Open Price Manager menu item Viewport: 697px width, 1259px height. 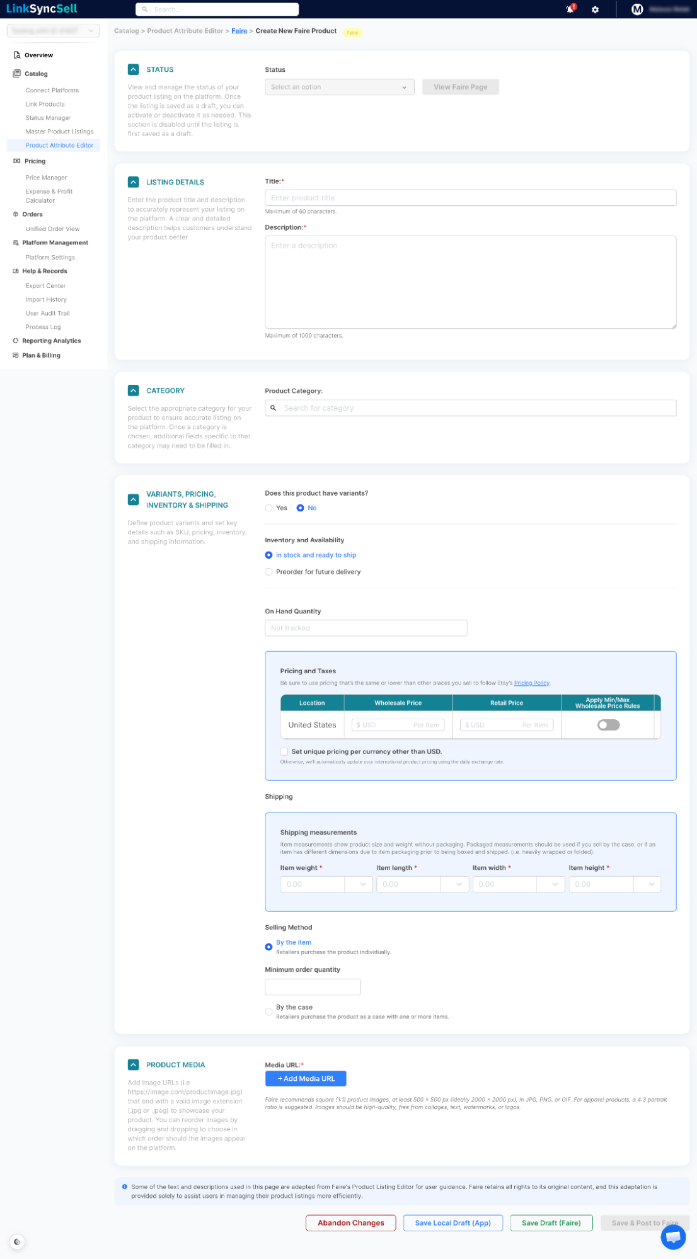[x=46, y=178]
